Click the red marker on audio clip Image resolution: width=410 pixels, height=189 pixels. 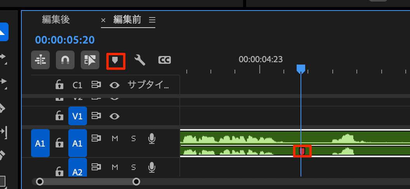point(302,150)
